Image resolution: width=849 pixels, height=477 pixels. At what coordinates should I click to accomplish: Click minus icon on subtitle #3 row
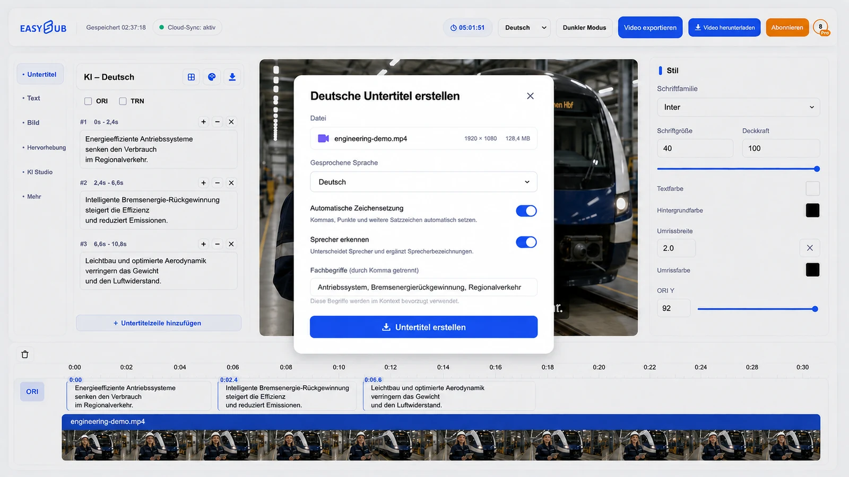(217, 244)
